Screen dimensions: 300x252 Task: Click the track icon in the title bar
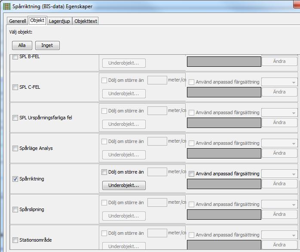pos(7,6)
